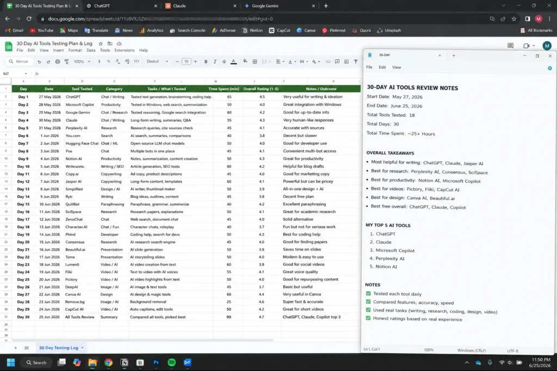Image resolution: width=557 pixels, height=371 pixels.
Task: Show all sheets list icon
Action: click(x=27, y=348)
